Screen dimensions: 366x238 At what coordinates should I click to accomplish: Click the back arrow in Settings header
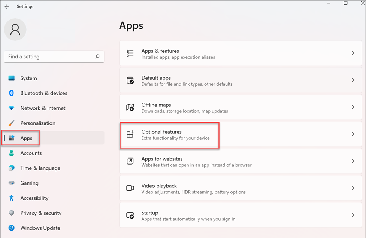7,6
